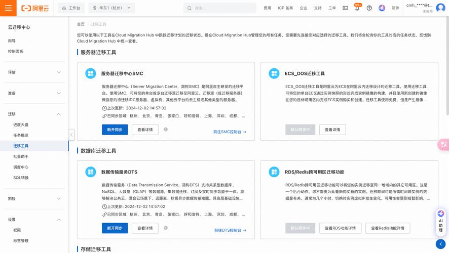Screen dimensions: 449x253
Task: Open 进度大盘 in the sidebar
Action: (21, 124)
